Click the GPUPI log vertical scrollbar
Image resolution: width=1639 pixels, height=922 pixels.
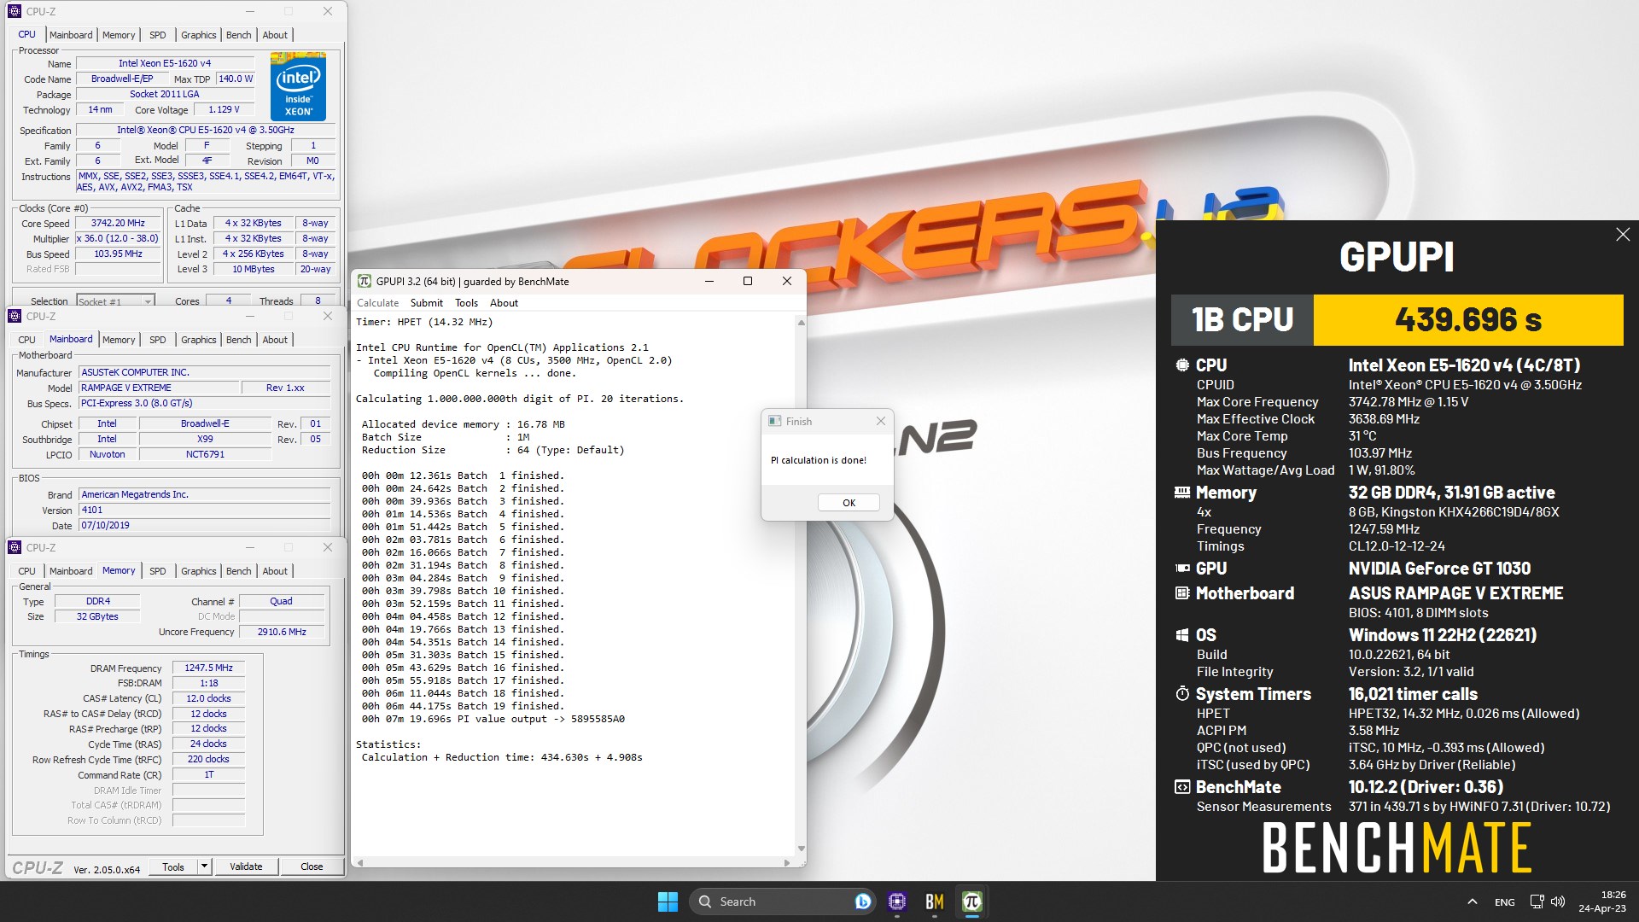801,585
